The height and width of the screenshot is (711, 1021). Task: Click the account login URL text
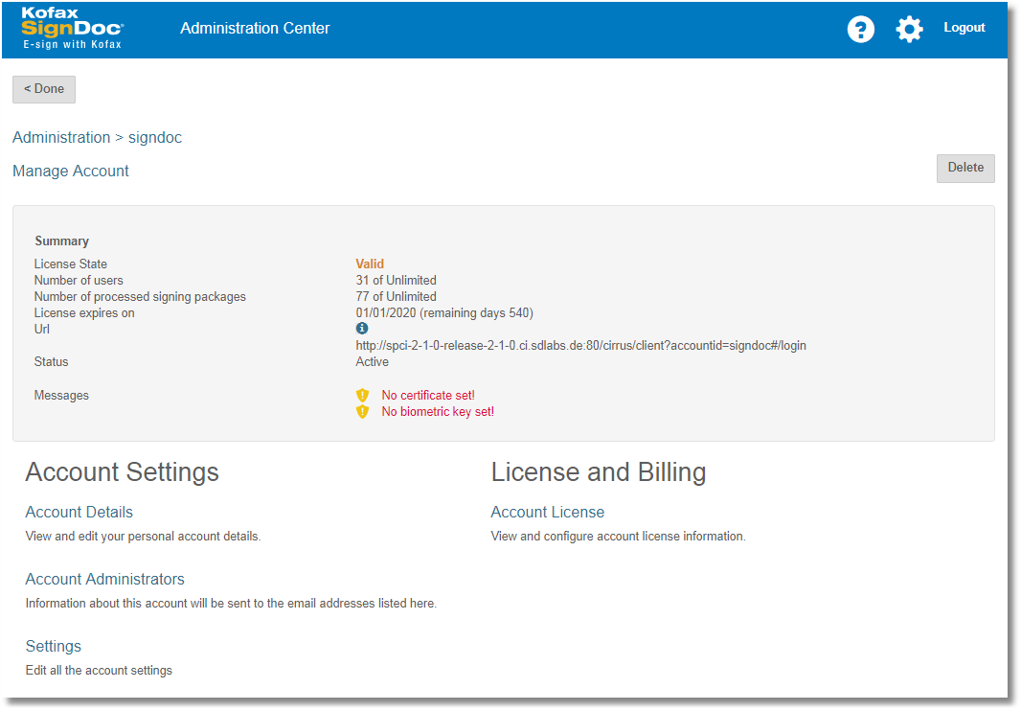pyautogui.click(x=580, y=345)
